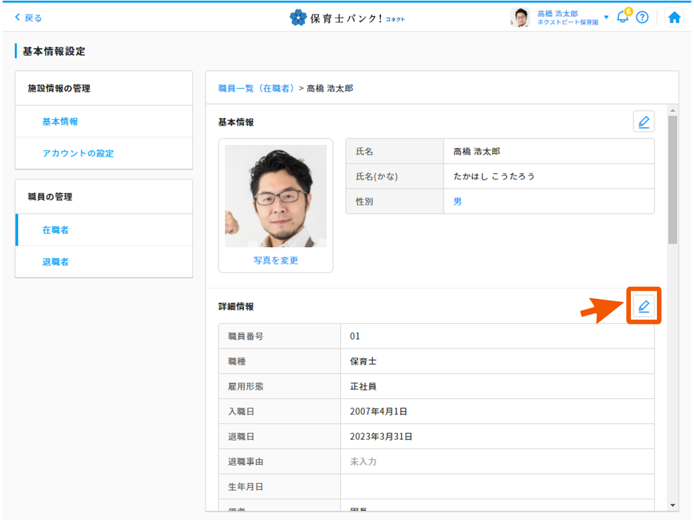Open アカウントの設定 in sidebar

tap(78, 153)
